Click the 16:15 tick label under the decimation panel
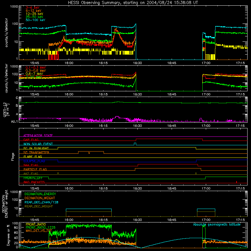Image resolution: width=251 pixels, height=251 pixels. tap(103, 220)
